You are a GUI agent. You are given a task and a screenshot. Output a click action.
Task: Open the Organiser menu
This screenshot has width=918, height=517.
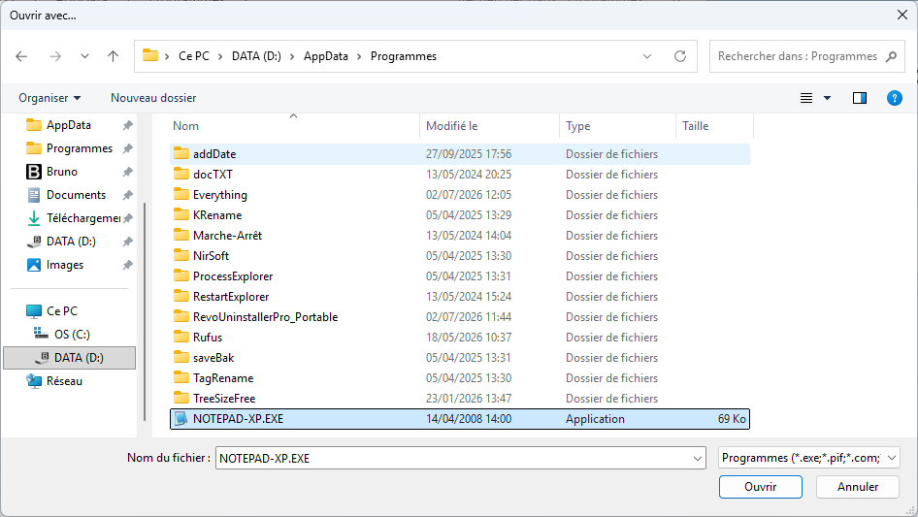coord(49,98)
